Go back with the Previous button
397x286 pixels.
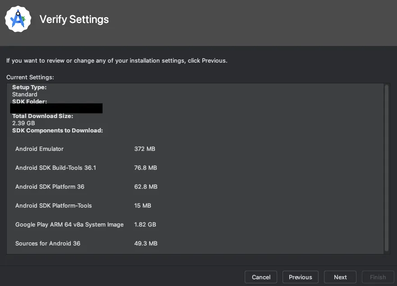point(300,277)
